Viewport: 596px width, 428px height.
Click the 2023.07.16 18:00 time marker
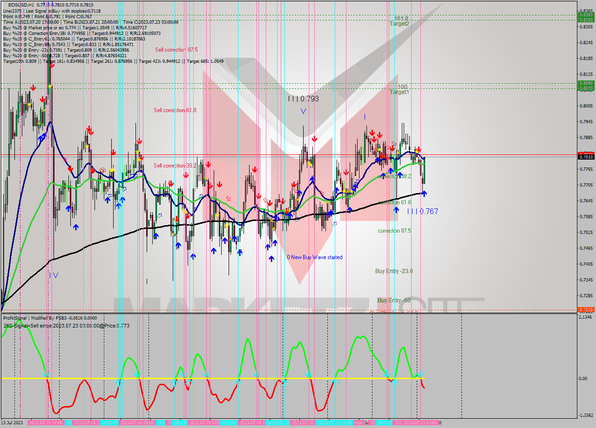pyautogui.click(x=137, y=423)
